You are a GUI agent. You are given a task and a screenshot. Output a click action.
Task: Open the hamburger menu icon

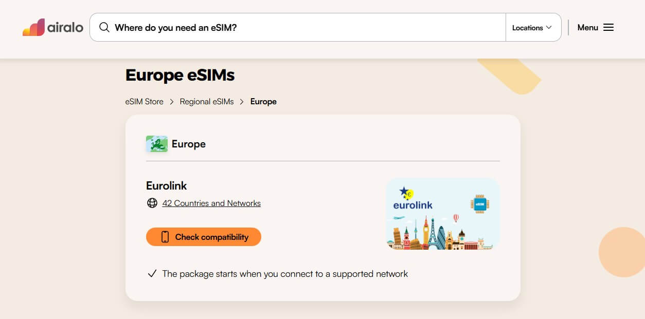click(608, 27)
